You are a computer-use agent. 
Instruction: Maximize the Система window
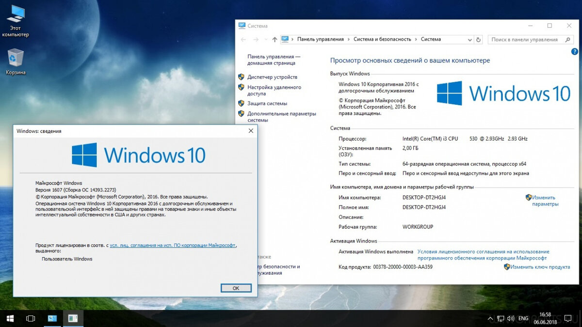click(550, 26)
